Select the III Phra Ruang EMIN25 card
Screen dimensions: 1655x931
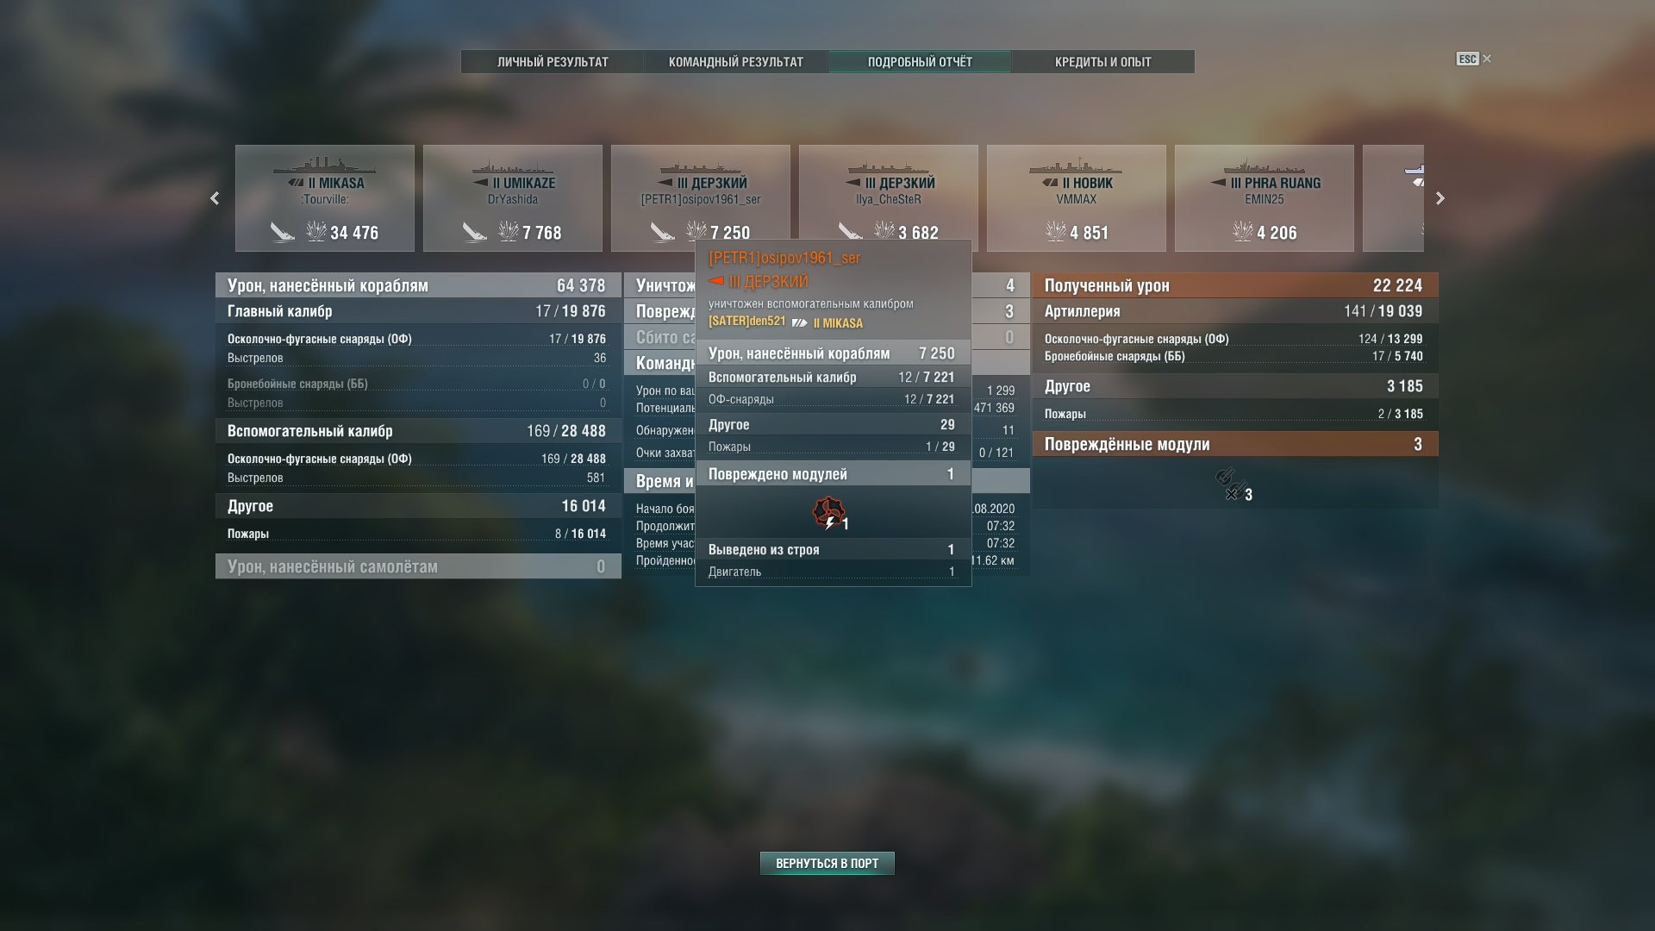click(1265, 198)
